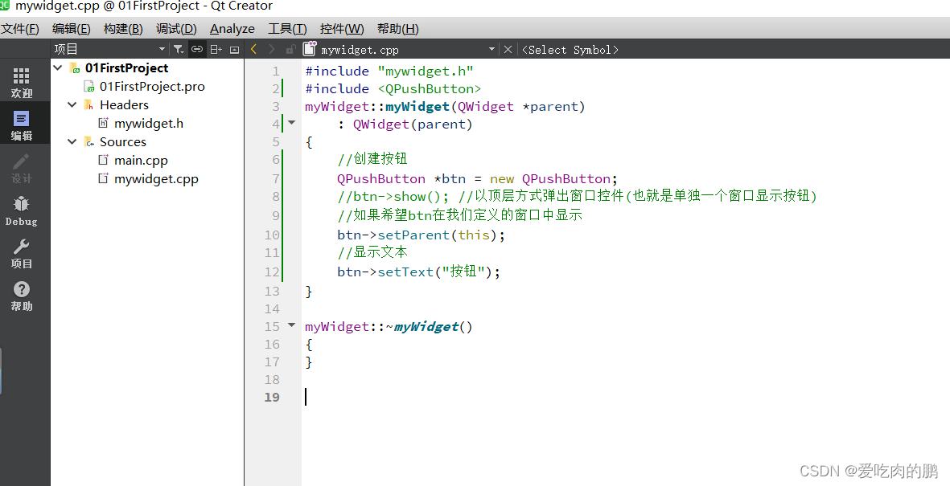Click the close side panel icon
Viewport: 950px width, 486px height.
pyautogui.click(x=234, y=50)
